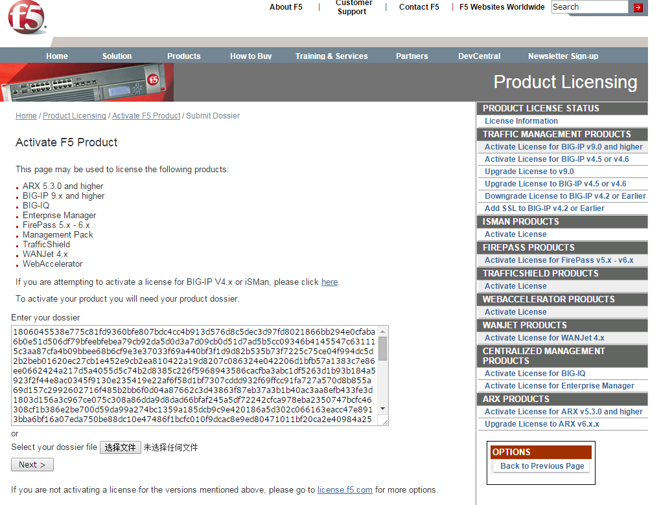This screenshot has width=672, height=505.
Task: Open Activate License for BIG-IQ
Action: pyautogui.click(x=535, y=374)
